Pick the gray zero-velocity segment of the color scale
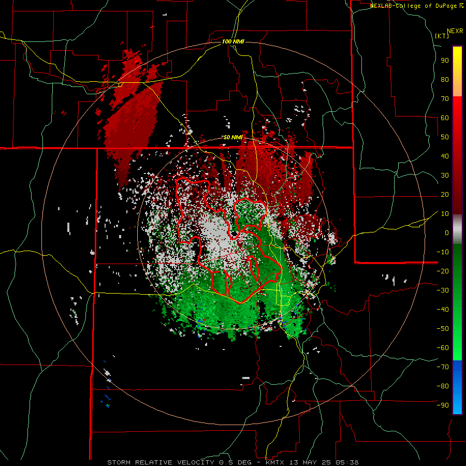Image resolution: width=466 pixels, height=466 pixels. (457, 229)
